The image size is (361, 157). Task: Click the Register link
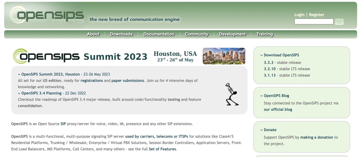point(317,15)
